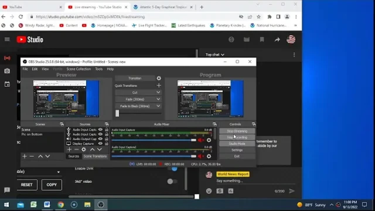Click the Program preview thumbnail
This screenshot has width=375, height=211.
[210, 99]
